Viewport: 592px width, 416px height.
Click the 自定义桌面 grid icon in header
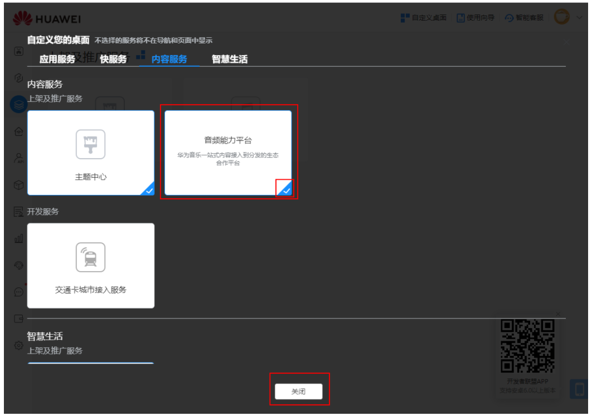click(405, 18)
